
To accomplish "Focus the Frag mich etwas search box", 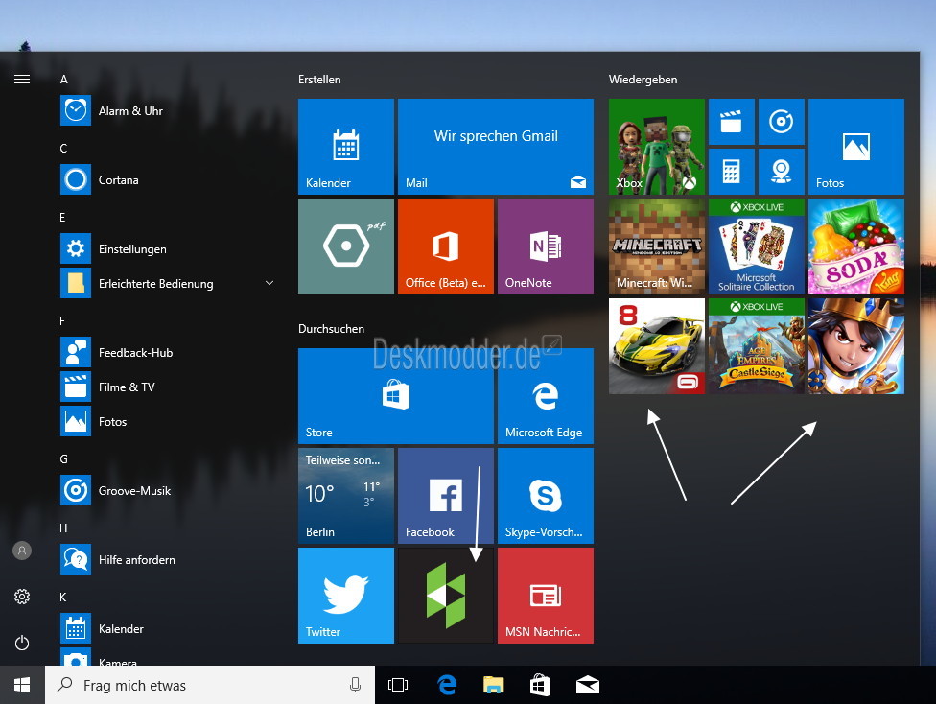I will pos(209,685).
